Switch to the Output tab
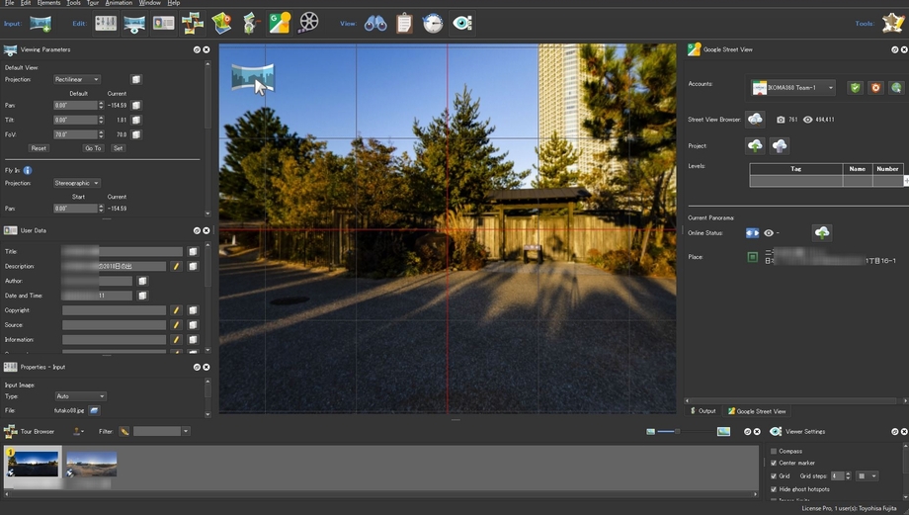Image resolution: width=909 pixels, height=515 pixels. tap(703, 411)
